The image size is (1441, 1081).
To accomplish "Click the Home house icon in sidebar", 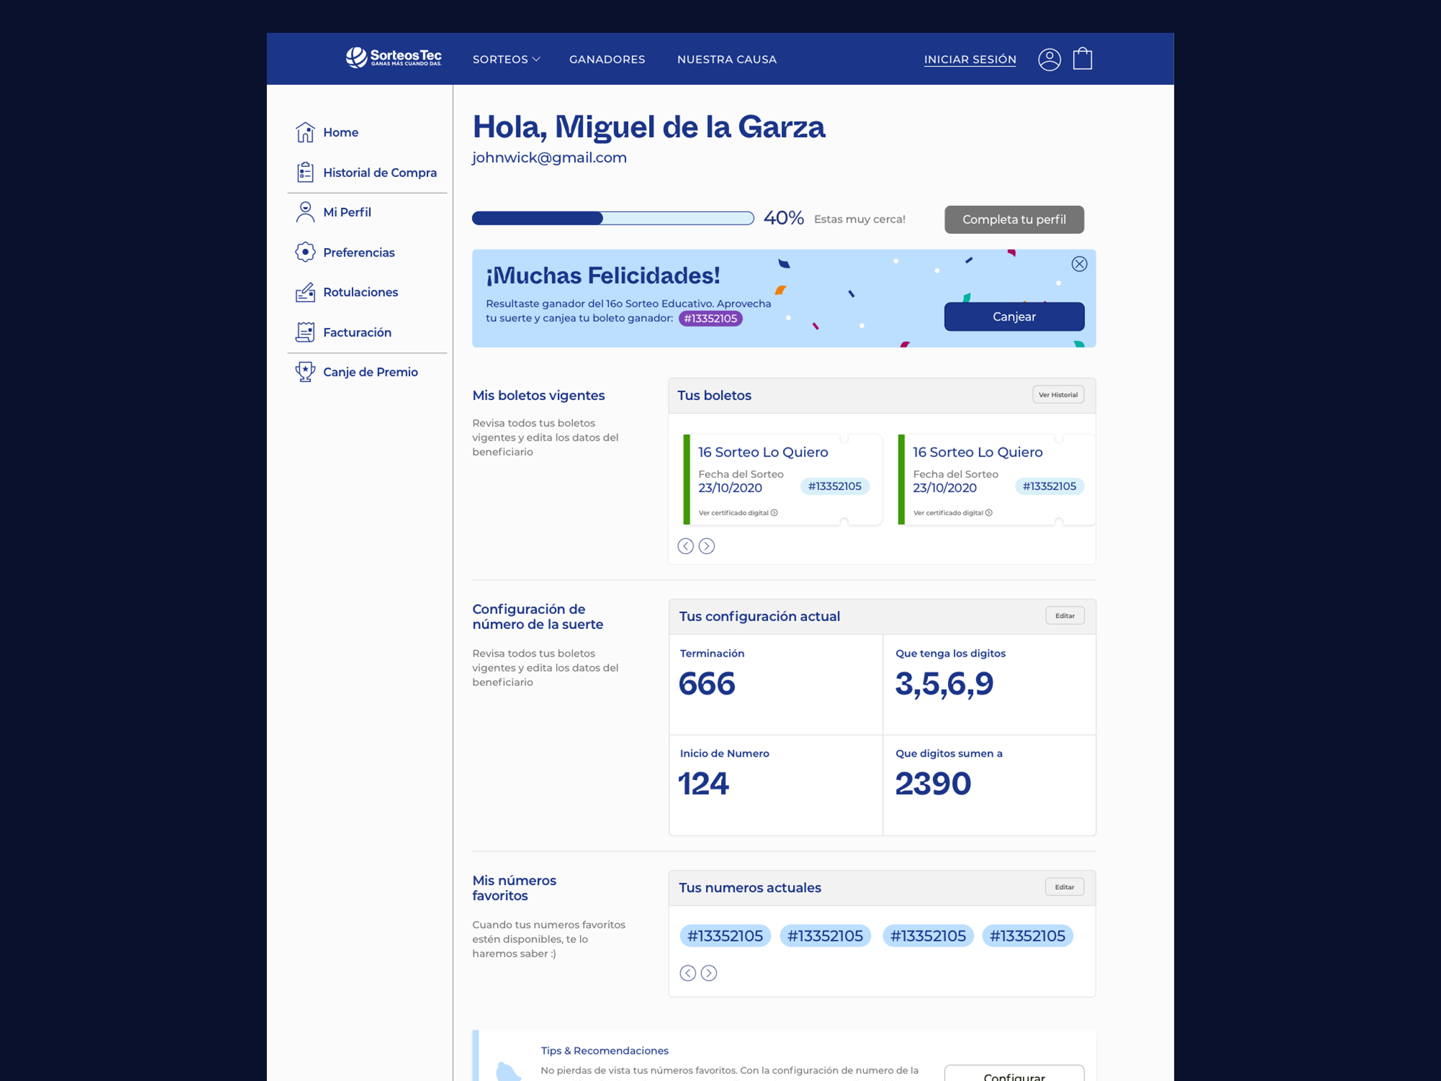I will click(x=305, y=132).
